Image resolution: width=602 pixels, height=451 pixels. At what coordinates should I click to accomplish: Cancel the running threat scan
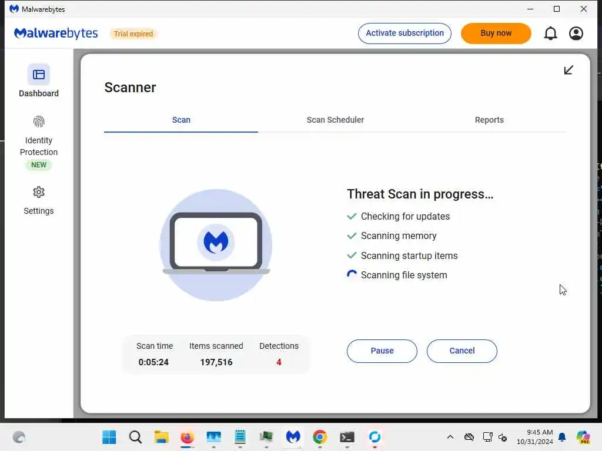pos(462,351)
